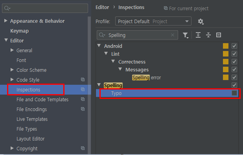Toggle the Android inspections checkbox
The width and height of the screenshot is (243, 155).
[234, 46]
